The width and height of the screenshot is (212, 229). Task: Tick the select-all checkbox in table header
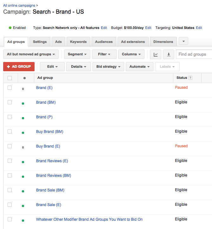(10, 78)
